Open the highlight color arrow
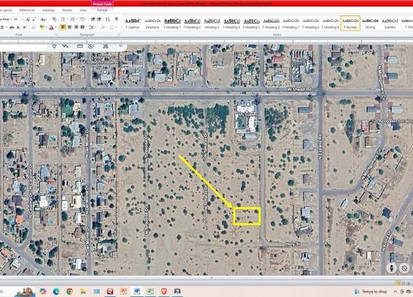413x297 pixels. (x=46, y=27)
